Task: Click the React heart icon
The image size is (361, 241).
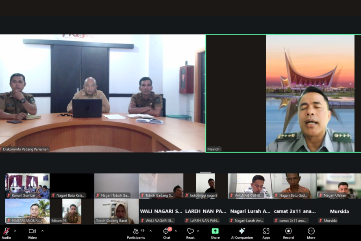Action: [190, 231]
